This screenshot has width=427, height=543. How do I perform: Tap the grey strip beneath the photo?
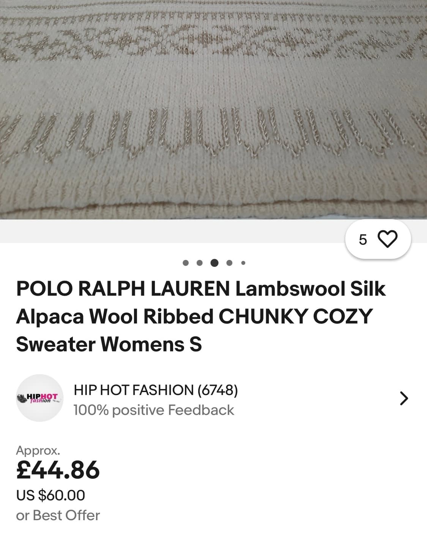pos(171,231)
